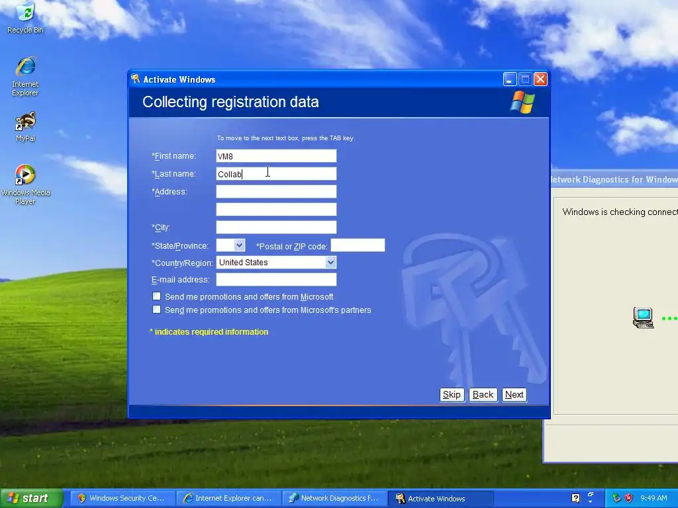This screenshot has width=678, height=508.
Task: Open the Recycle Bin desktop icon
Action: click(25, 18)
